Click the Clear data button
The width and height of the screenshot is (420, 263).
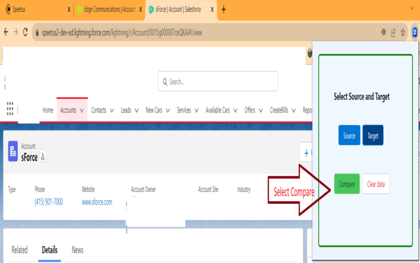click(376, 184)
